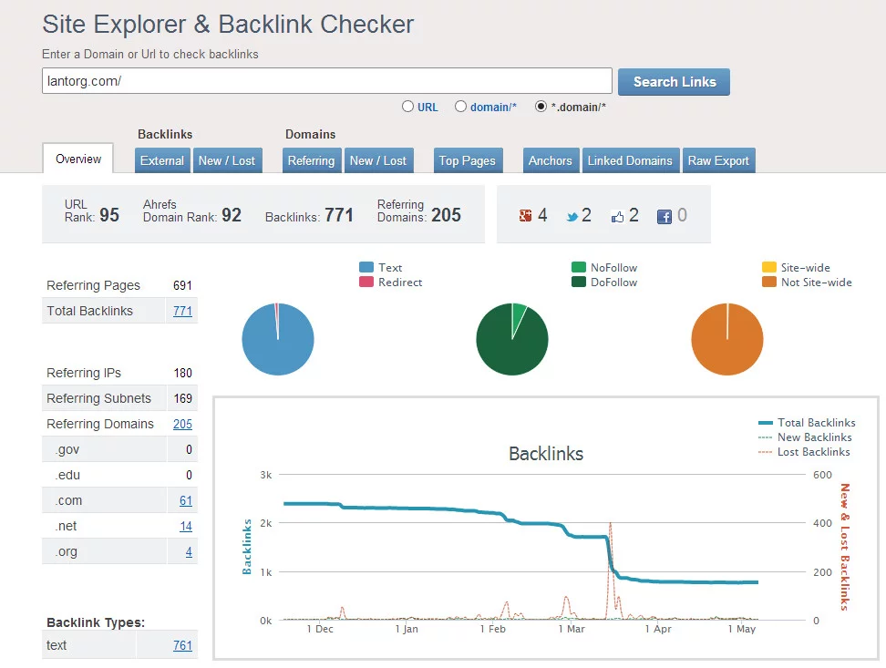Click the domain URL input field

(x=326, y=81)
